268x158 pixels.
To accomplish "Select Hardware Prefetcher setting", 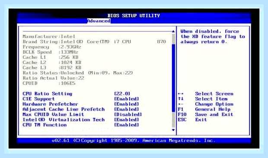I will 50,104.
